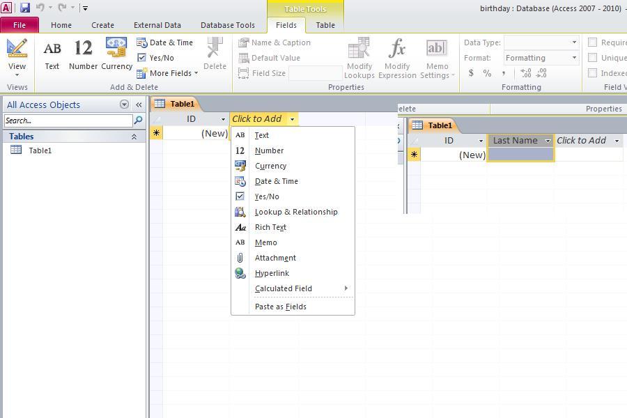This screenshot has width=627, height=418.
Task: Add a Number field from ribbon
Action: 83,54
